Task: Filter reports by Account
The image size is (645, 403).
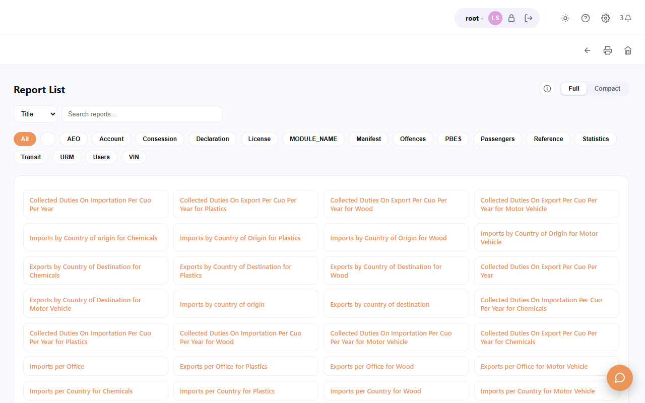Action: coord(111,139)
